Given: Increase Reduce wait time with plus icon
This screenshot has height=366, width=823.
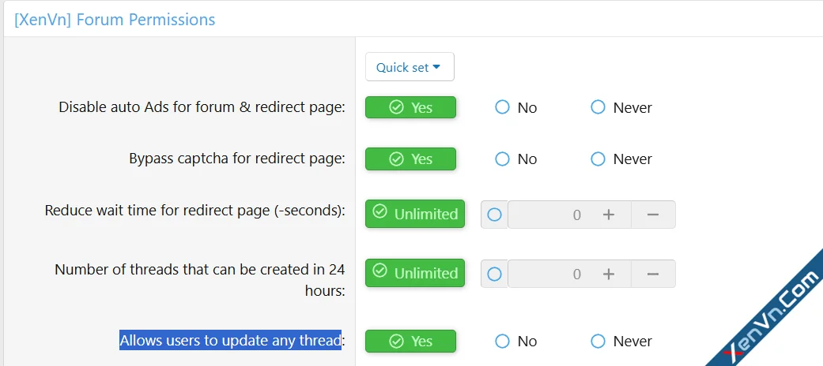Looking at the screenshot, I should point(609,215).
